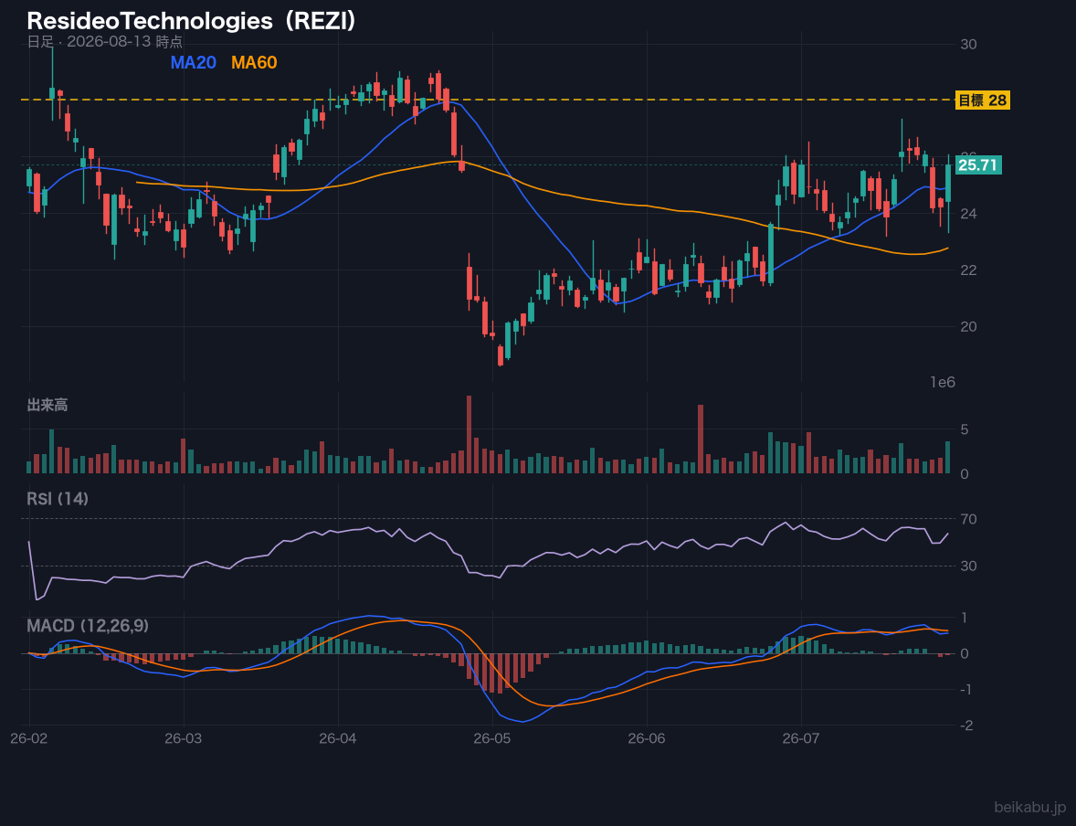Viewport: 1076px width, 826px height.
Task: Click the price axis value 24
Action: click(x=968, y=214)
